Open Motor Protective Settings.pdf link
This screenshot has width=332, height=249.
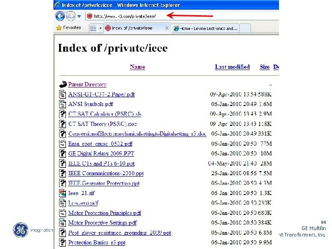(102, 223)
